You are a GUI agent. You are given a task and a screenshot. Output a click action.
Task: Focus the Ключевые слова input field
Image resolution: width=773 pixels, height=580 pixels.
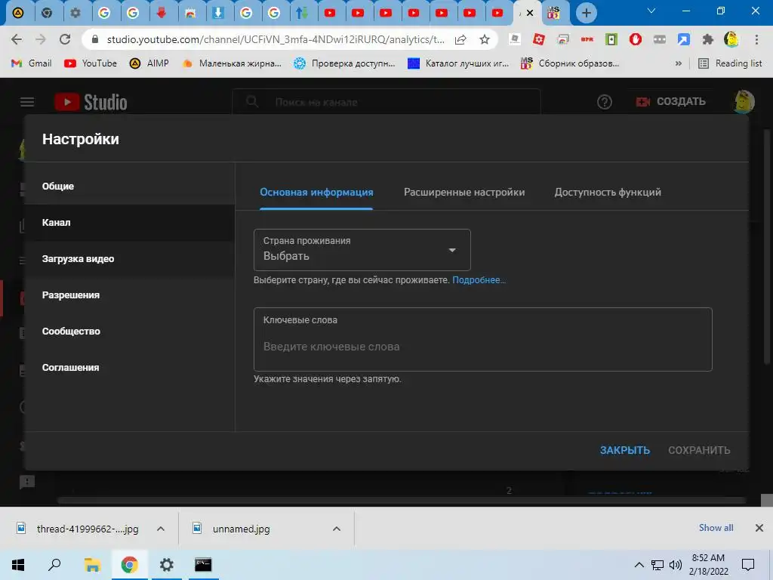482,339
